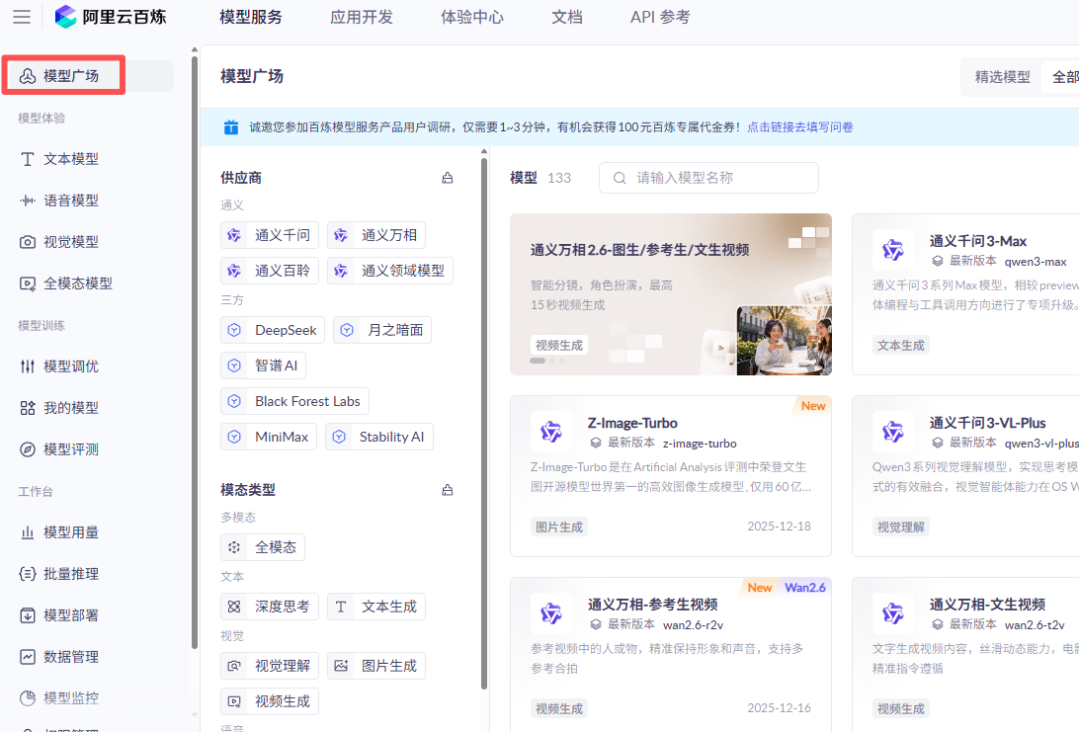Open the 模型服务 top menu
The image size is (1079, 732).
(251, 17)
